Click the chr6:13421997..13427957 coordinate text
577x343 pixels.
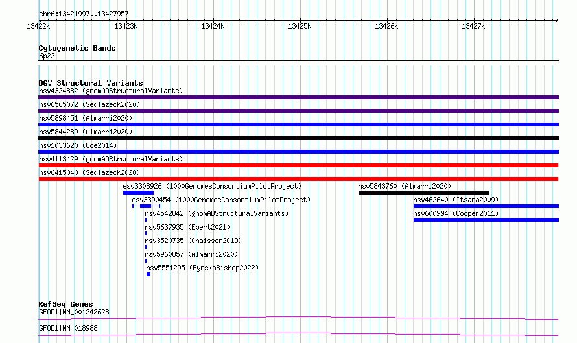pos(84,14)
